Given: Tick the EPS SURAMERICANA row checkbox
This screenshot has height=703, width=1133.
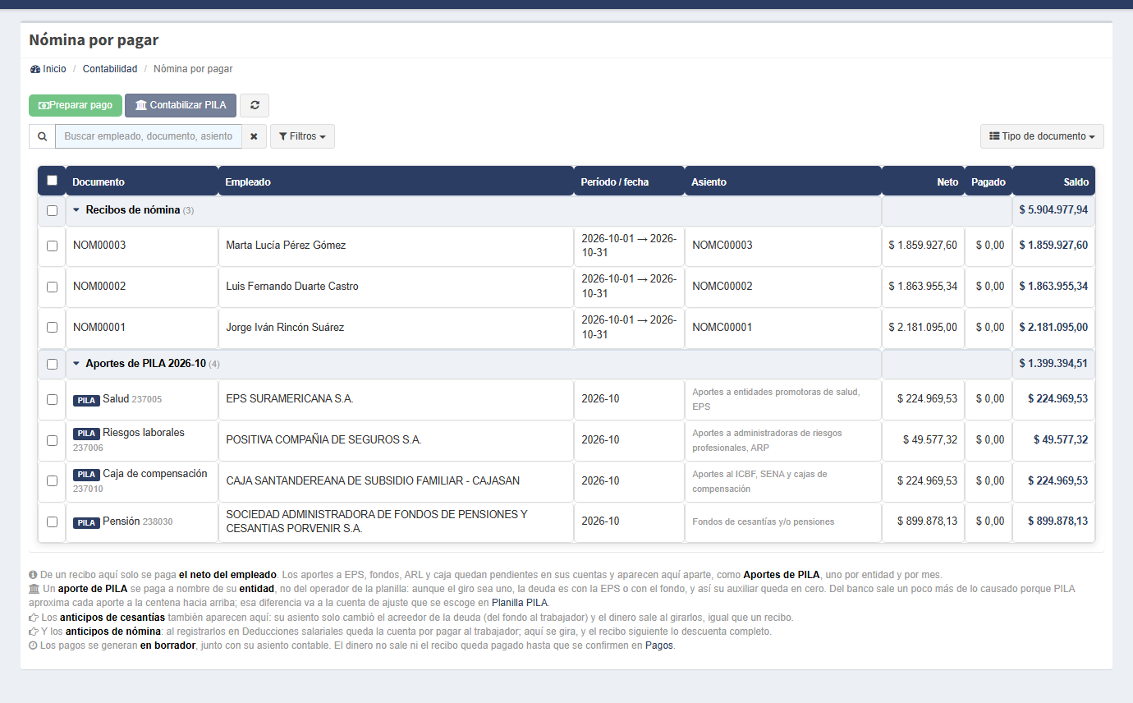Looking at the screenshot, I should tap(53, 399).
